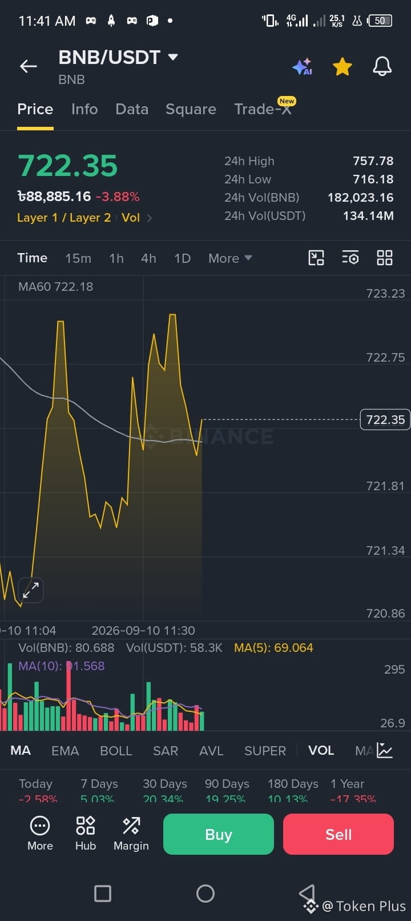This screenshot has width=411, height=921.
Task: Expand chart to fullscreen arrows icon
Action: pyautogui.click(x=31, y=590)
